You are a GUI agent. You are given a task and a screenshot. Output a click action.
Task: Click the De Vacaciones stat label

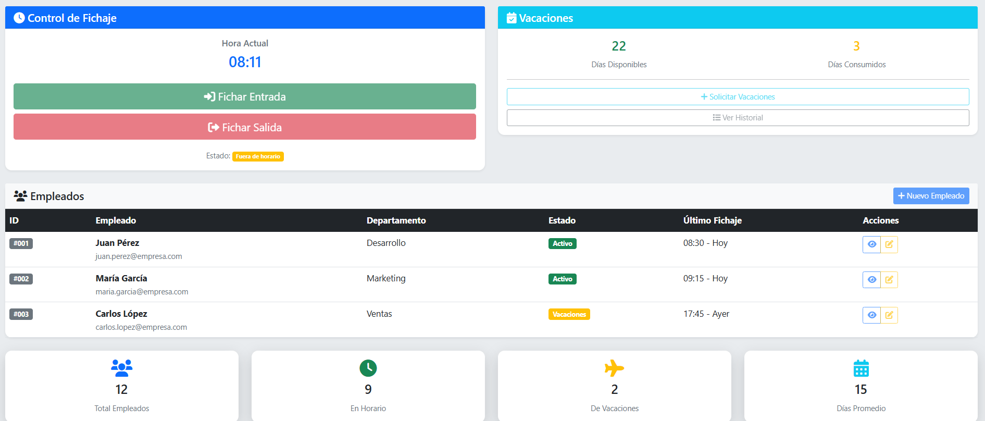coord(615,408)
